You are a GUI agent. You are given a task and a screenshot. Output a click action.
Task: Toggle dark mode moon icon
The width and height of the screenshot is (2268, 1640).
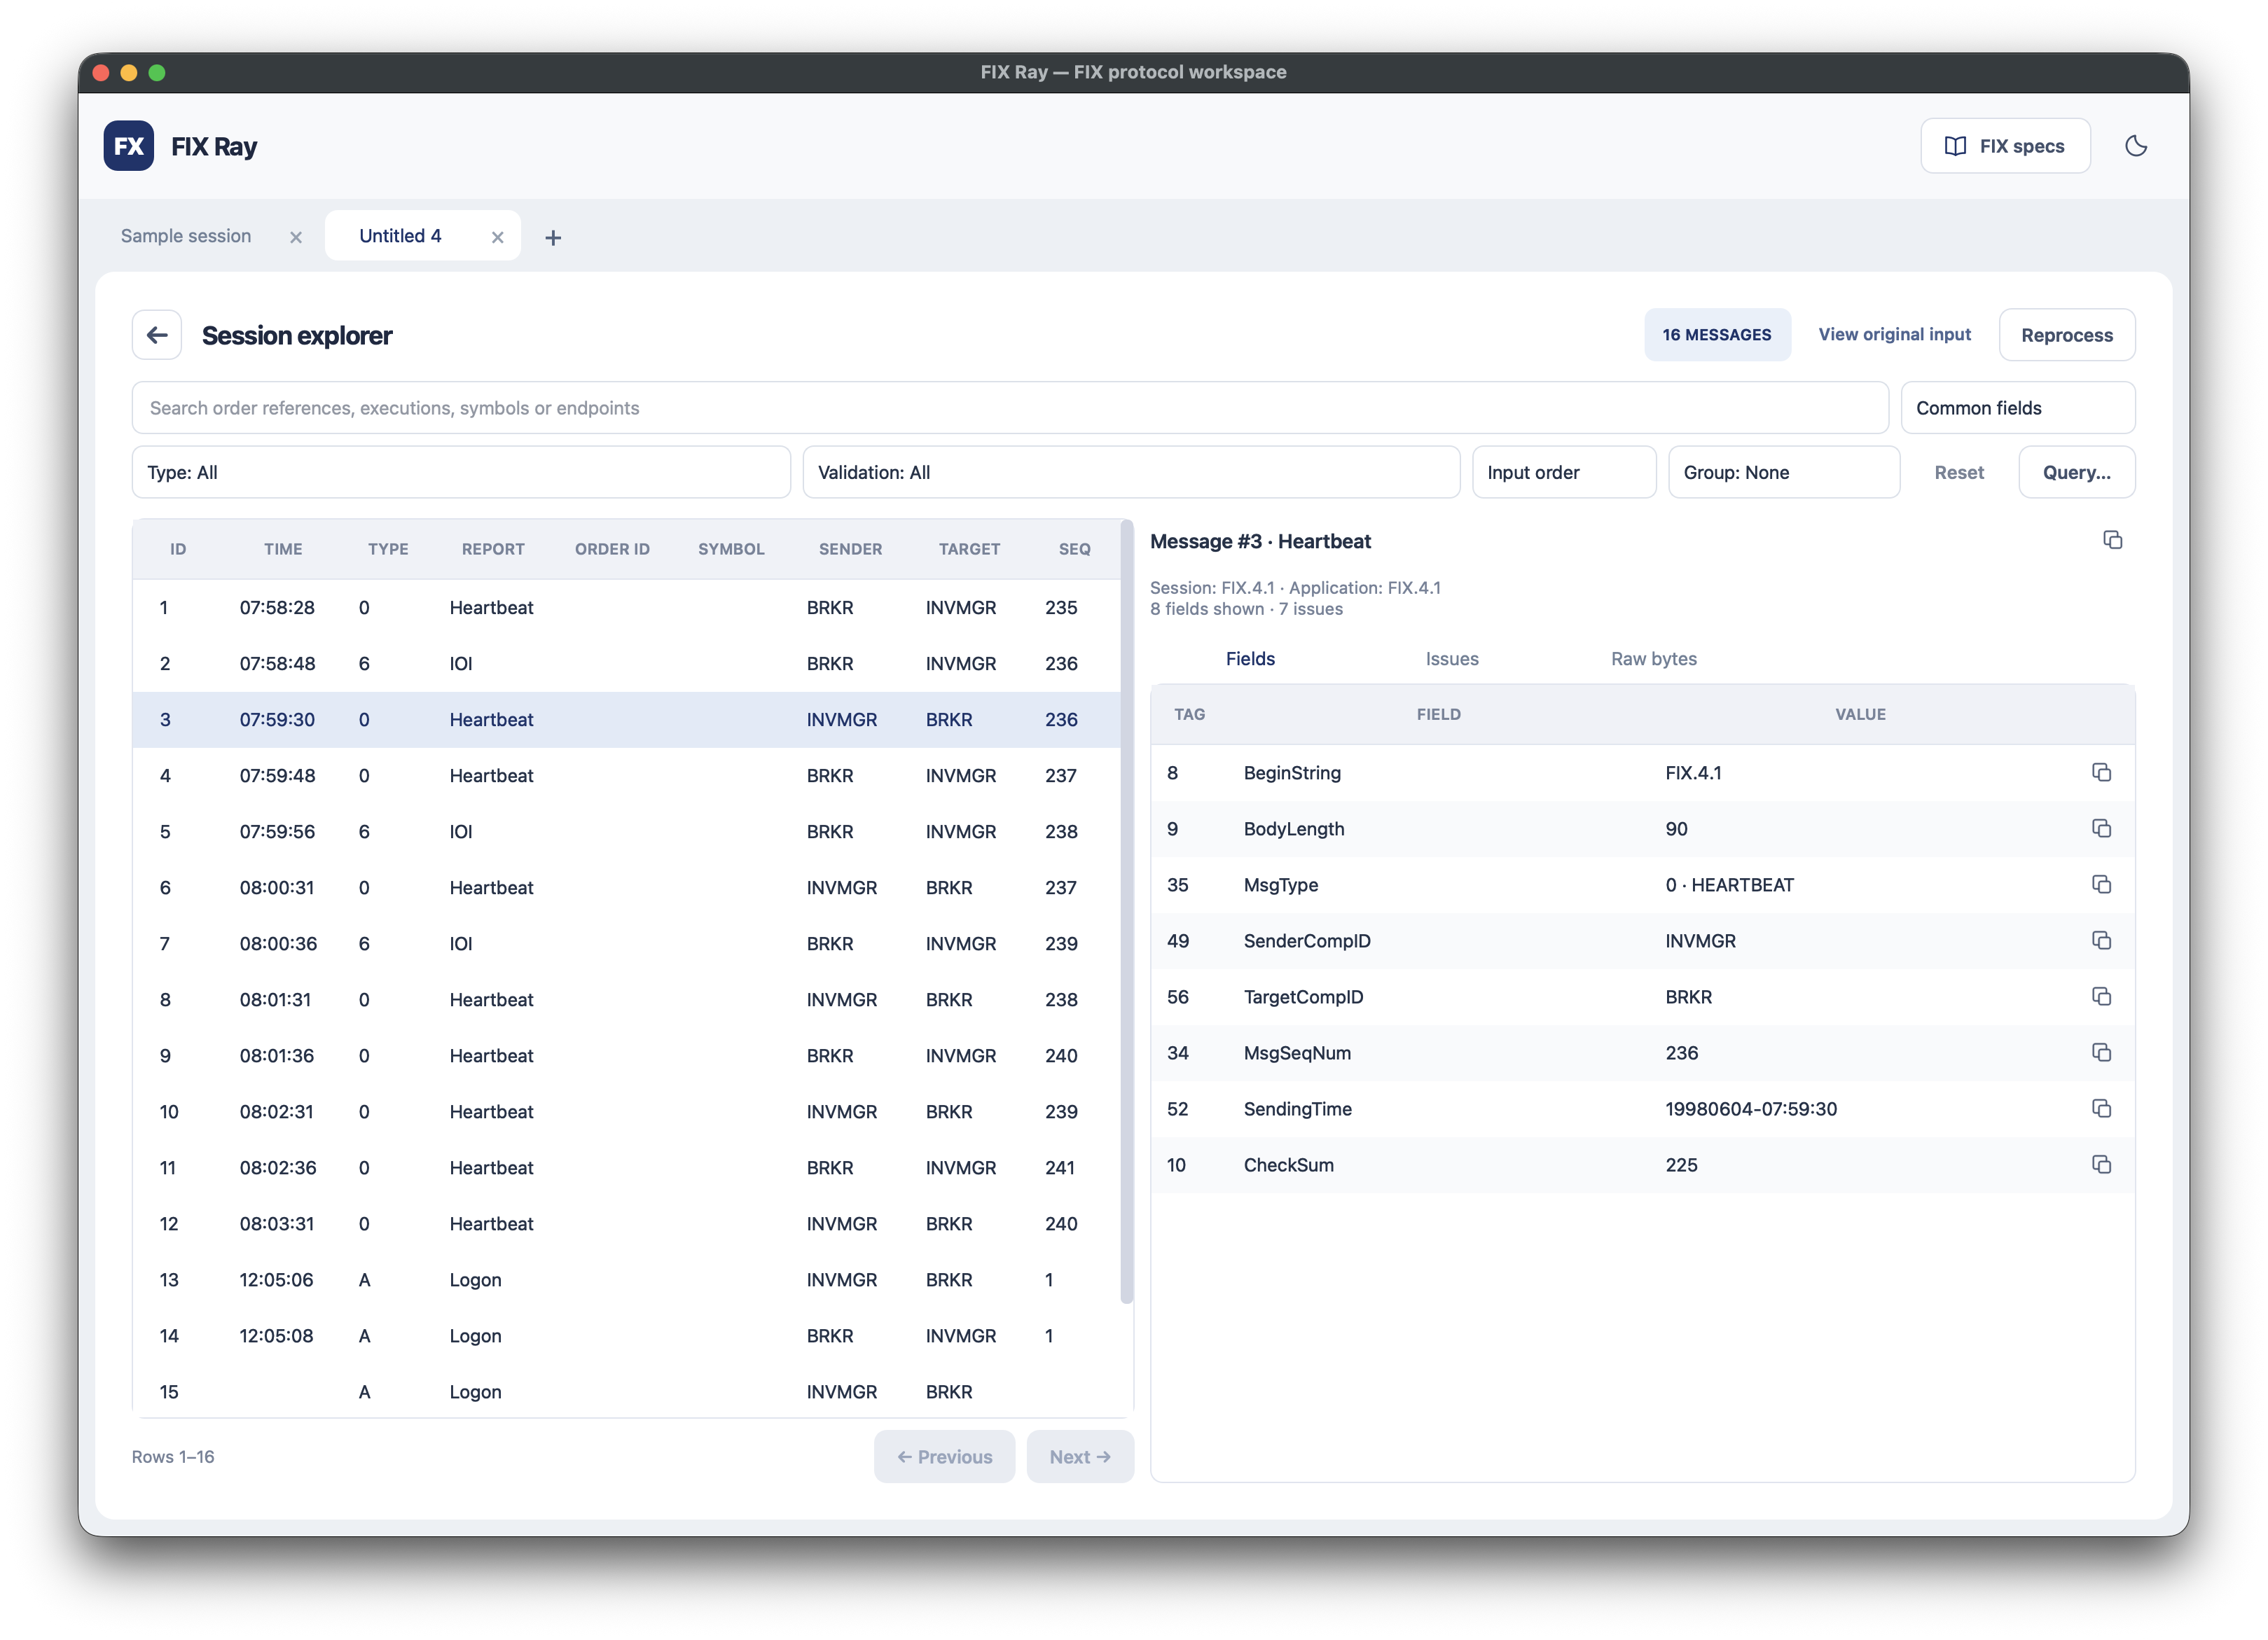point(2135,146)
